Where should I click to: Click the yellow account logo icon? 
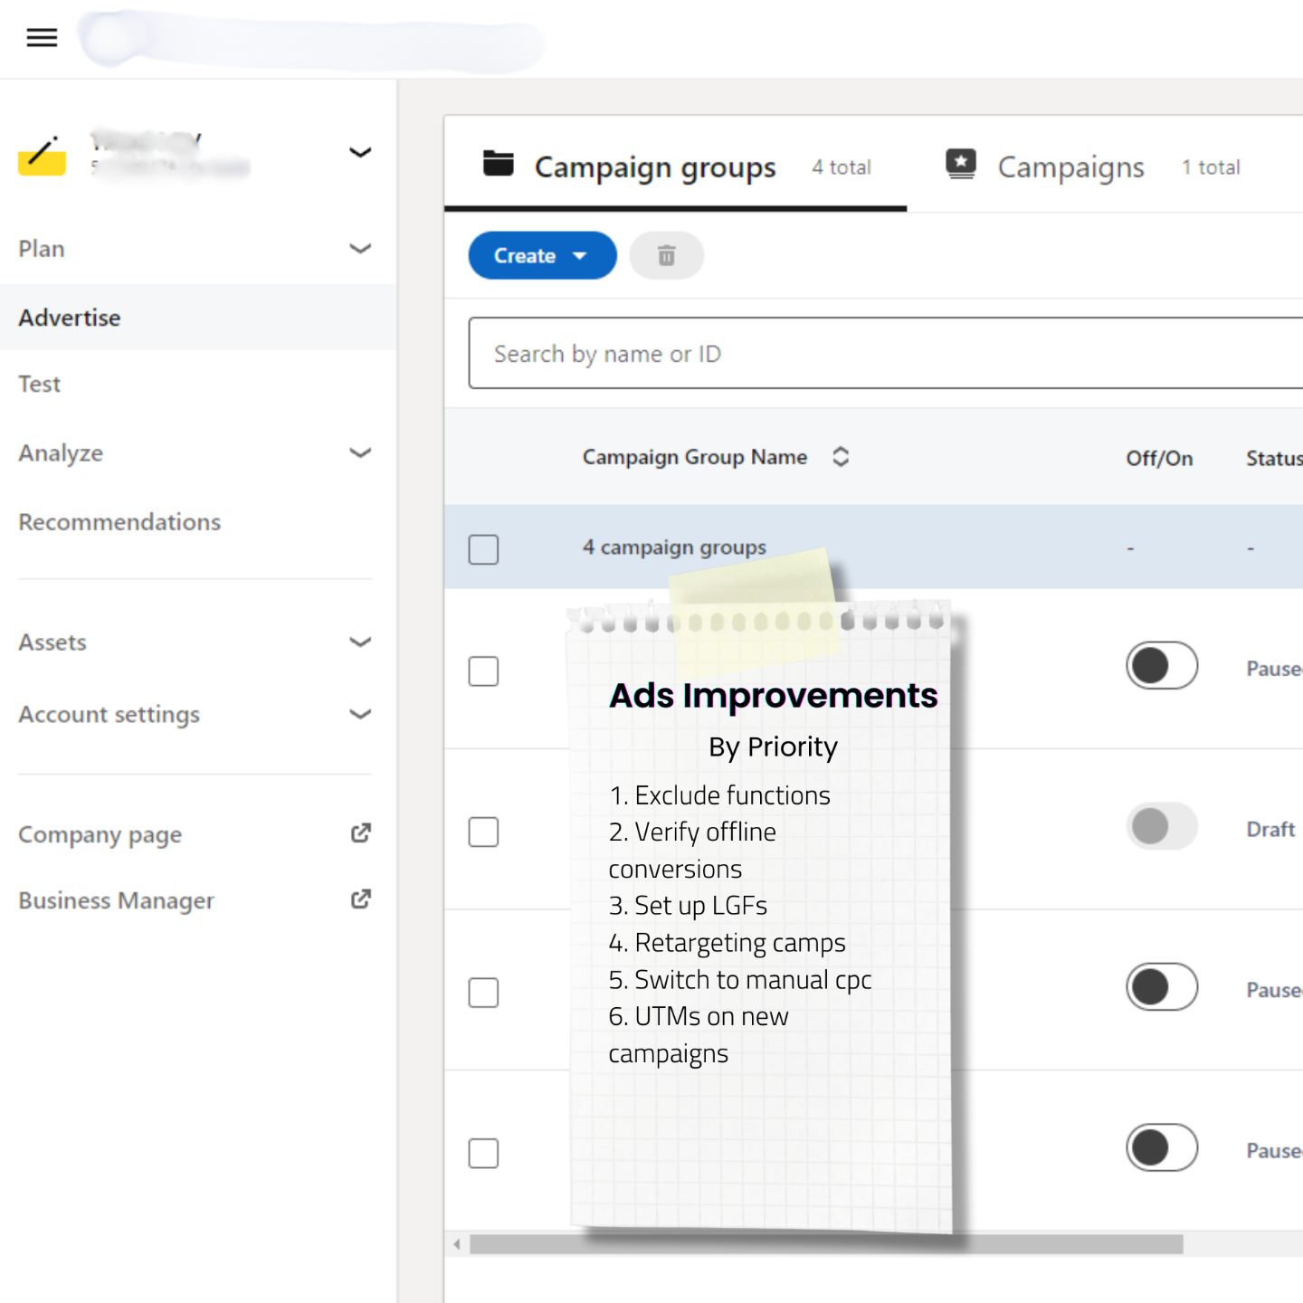pos(42,156)
